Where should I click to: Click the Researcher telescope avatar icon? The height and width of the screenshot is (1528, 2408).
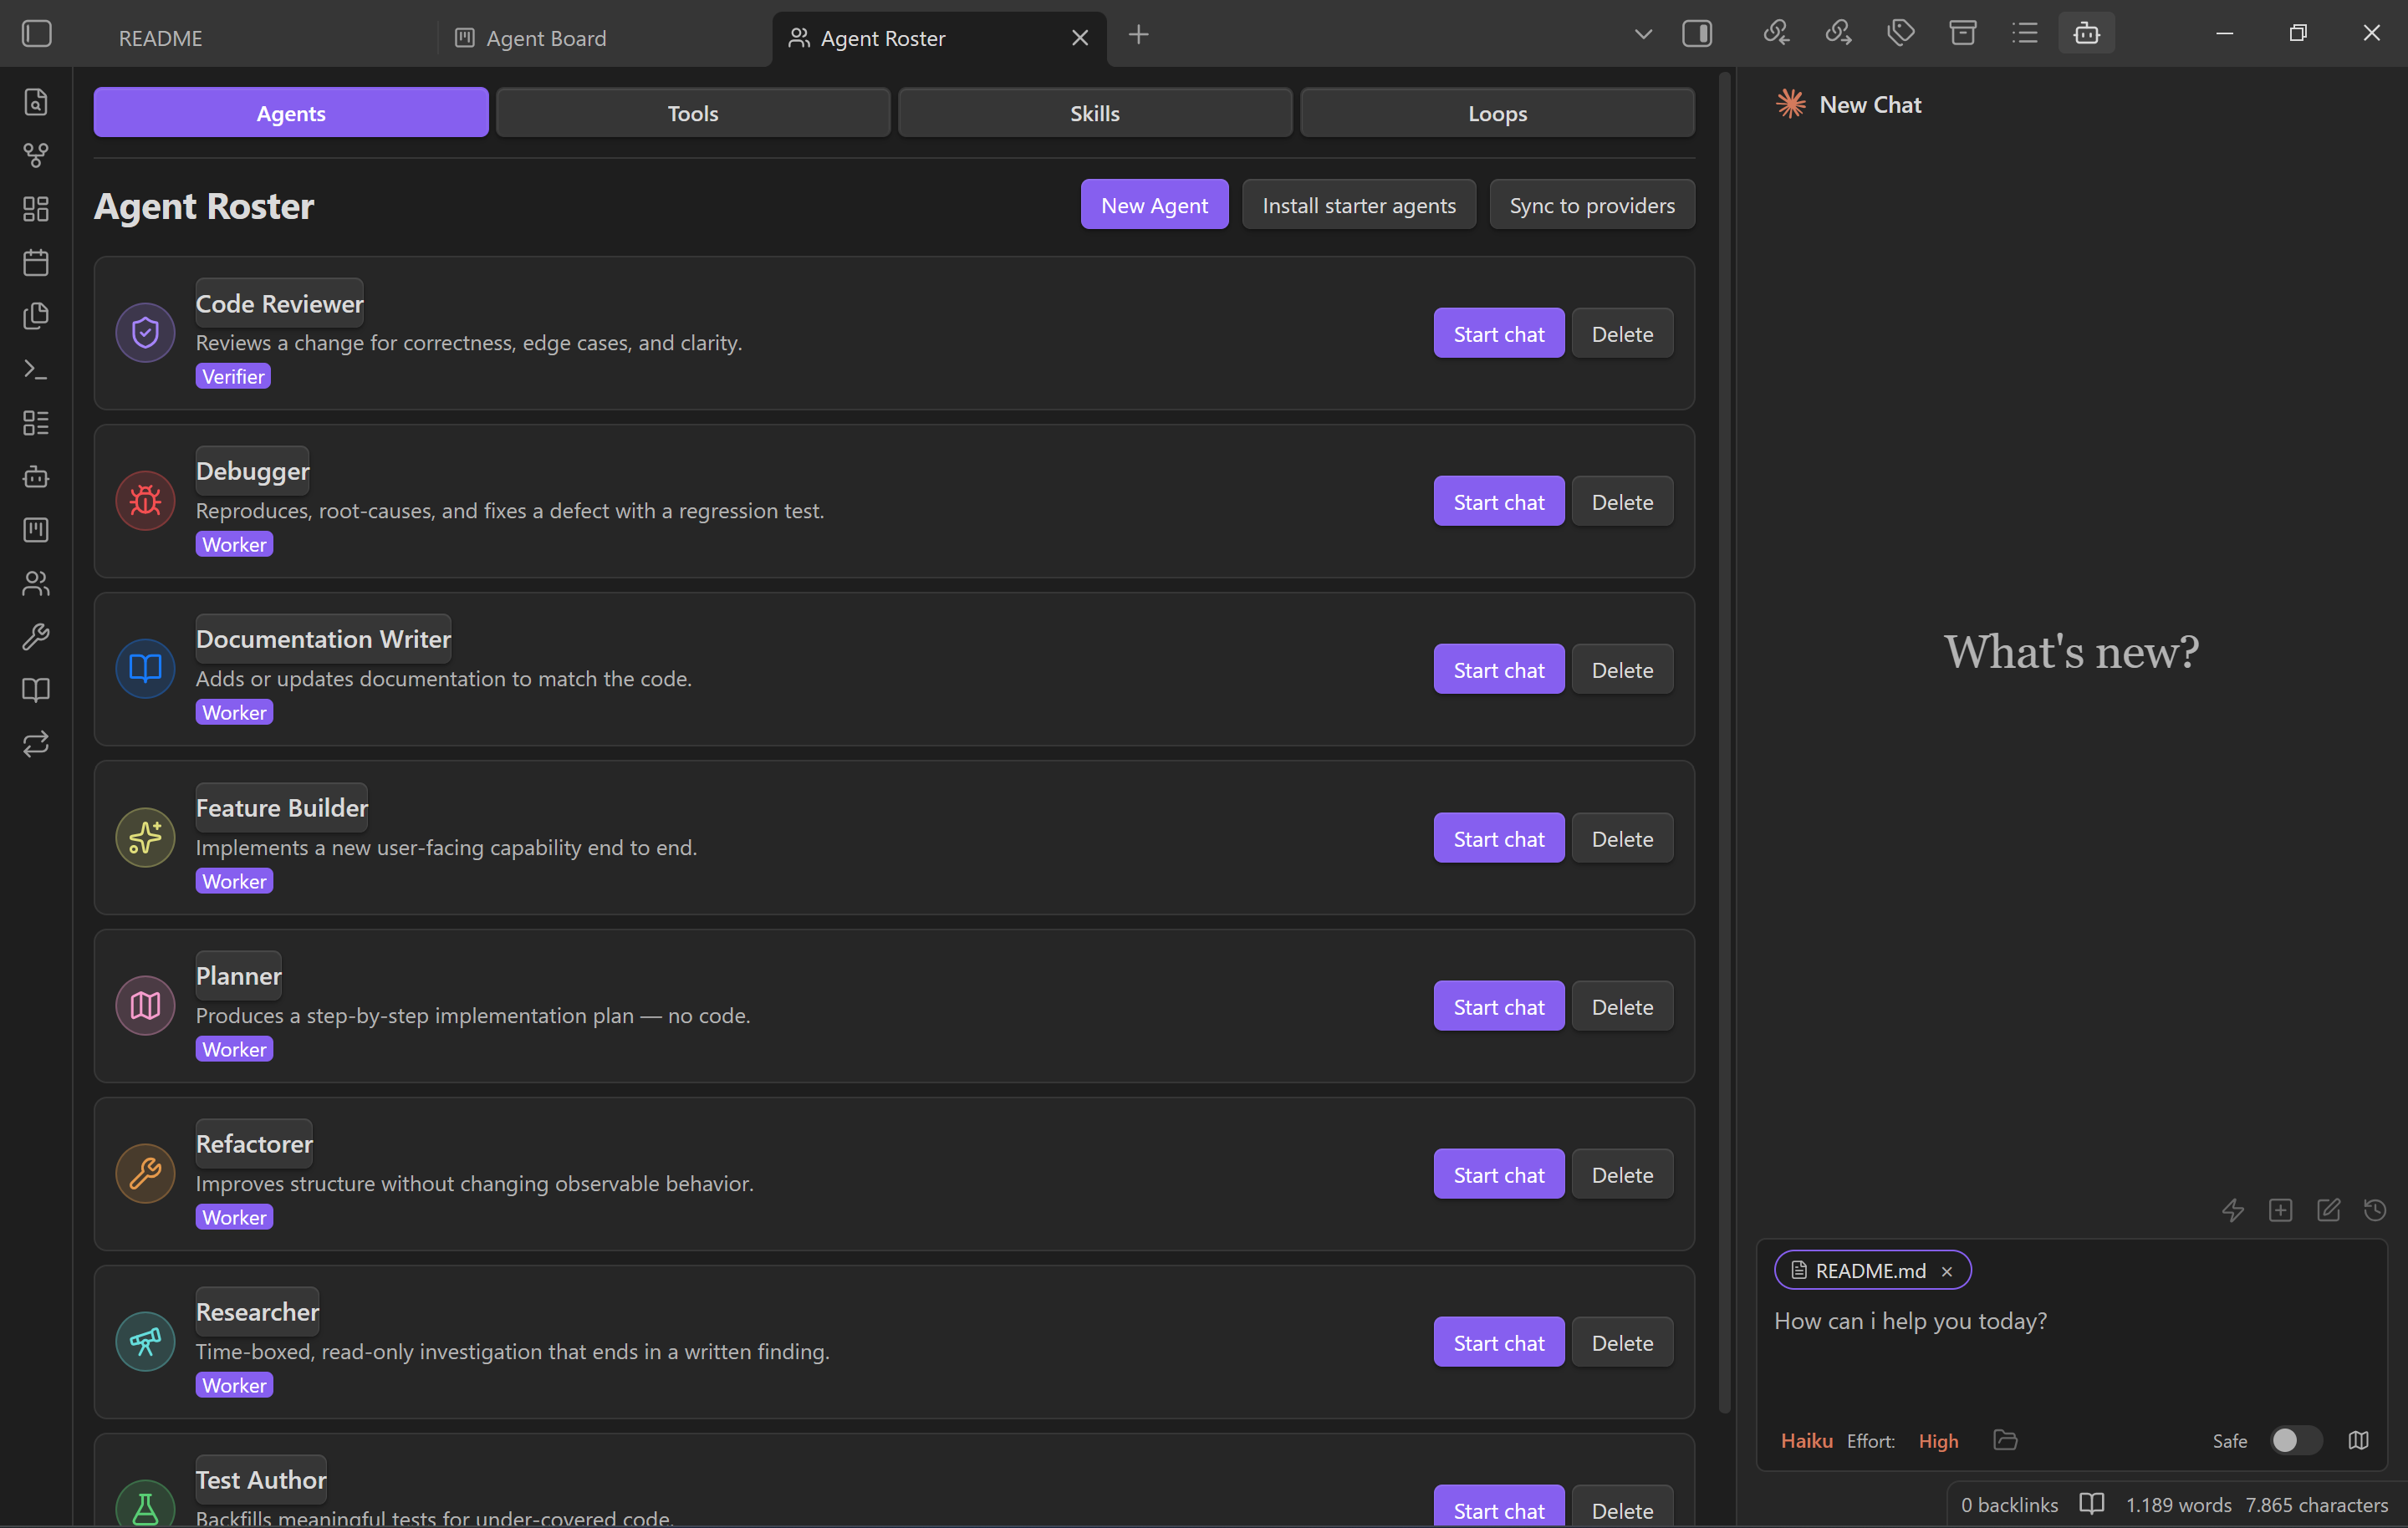click(x=145, y=1342)
